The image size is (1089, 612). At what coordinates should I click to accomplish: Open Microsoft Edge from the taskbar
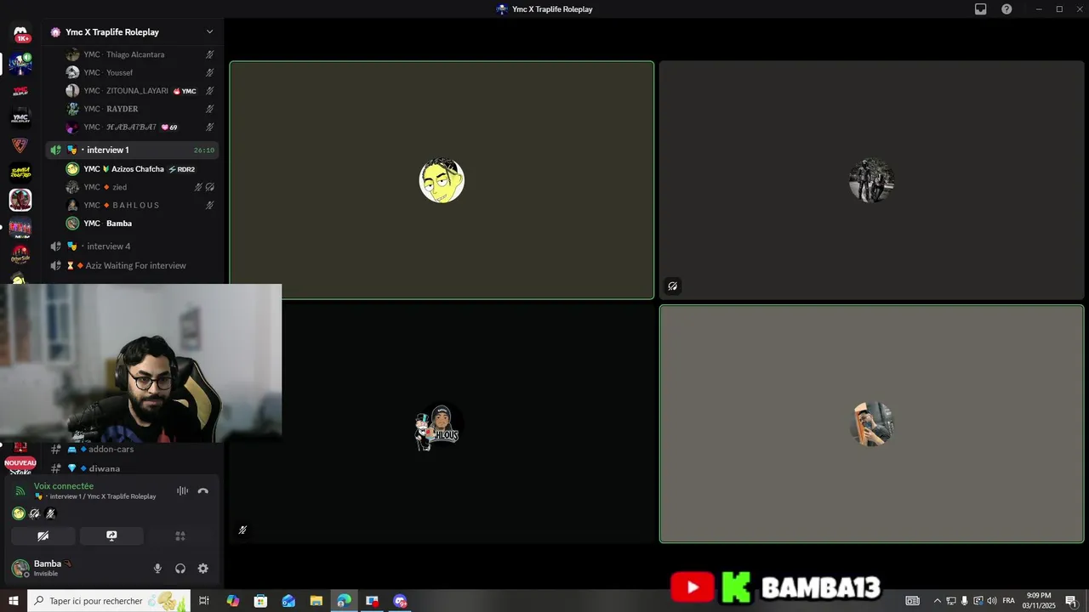344,601
